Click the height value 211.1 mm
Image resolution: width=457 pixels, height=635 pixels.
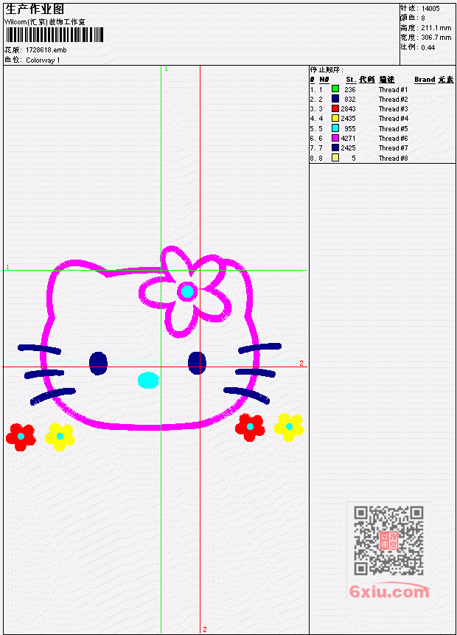[436, 28]
